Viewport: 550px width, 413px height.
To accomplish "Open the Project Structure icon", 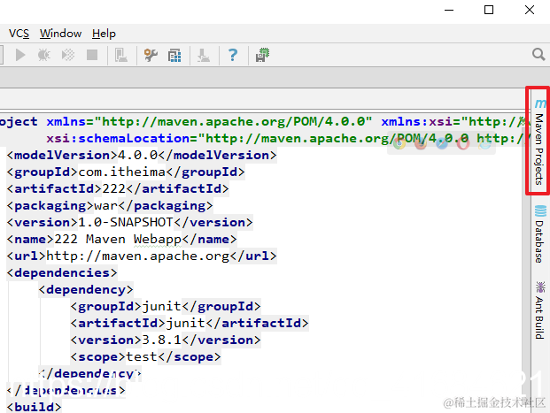I will coord(174,56).
